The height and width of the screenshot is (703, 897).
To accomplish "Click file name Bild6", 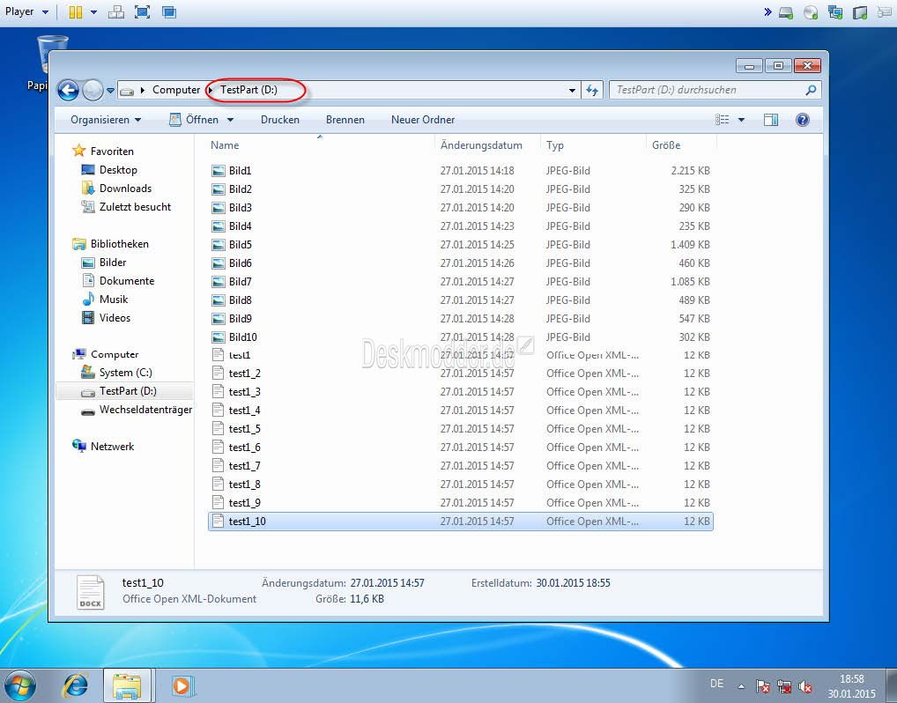I will click(x=241, y=263).
